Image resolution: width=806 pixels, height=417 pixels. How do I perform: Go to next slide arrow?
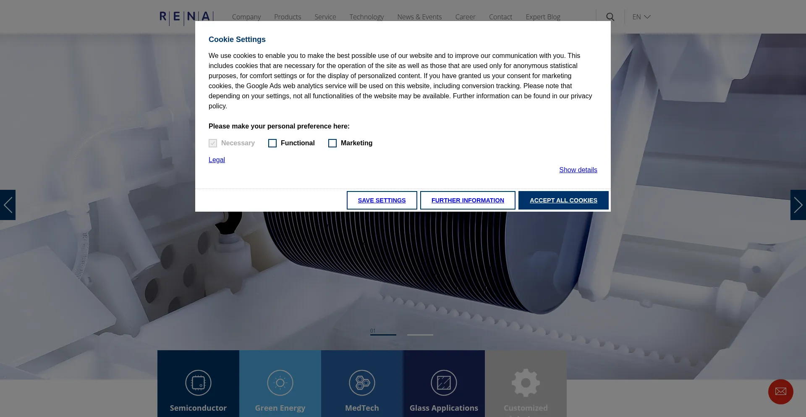point(798,205)
